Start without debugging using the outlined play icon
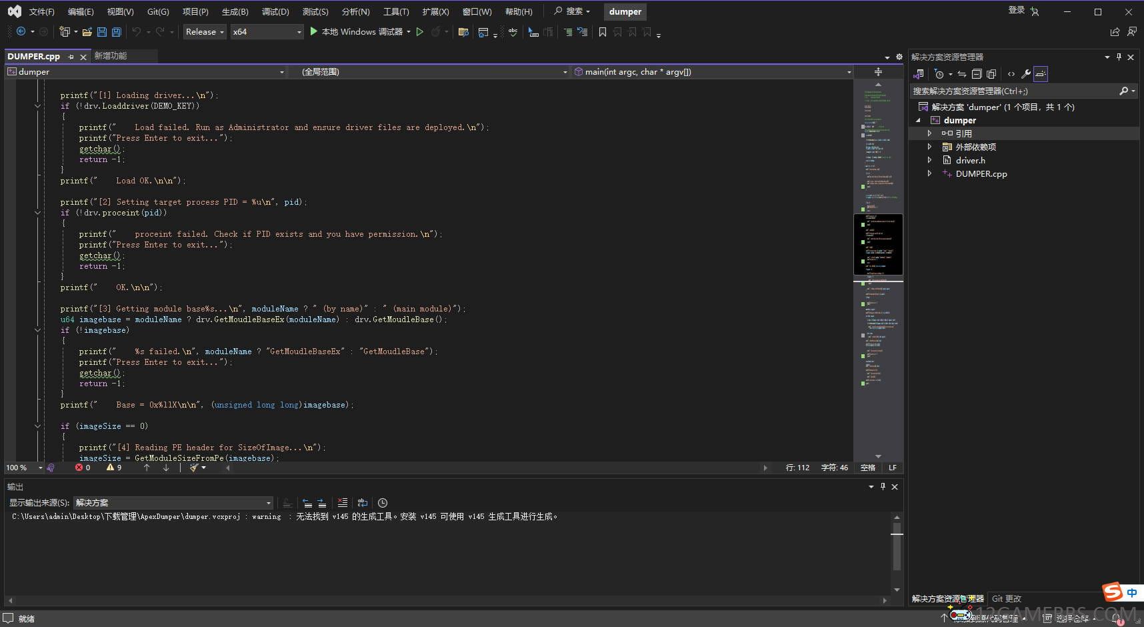The height and width of the screenshot is (627, 1144). click(x=420, y=32)
